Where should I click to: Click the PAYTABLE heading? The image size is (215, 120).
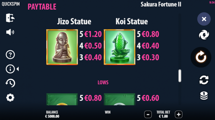[x=42, y=7]
